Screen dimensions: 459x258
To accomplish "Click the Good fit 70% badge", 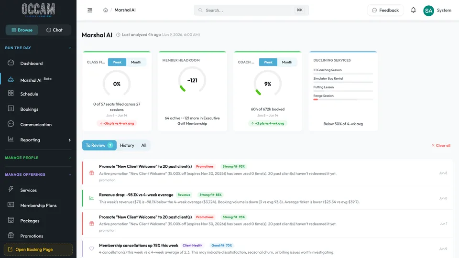I will (221, 246).
